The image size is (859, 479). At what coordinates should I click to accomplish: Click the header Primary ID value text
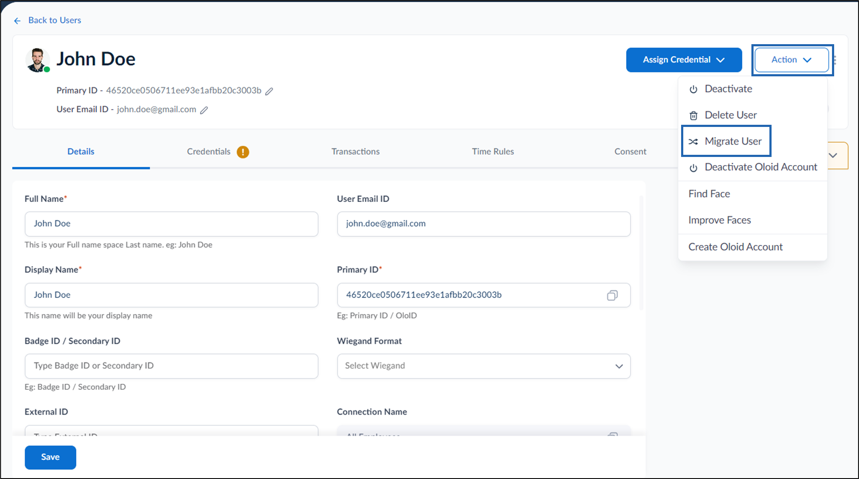tap(183, 90)
